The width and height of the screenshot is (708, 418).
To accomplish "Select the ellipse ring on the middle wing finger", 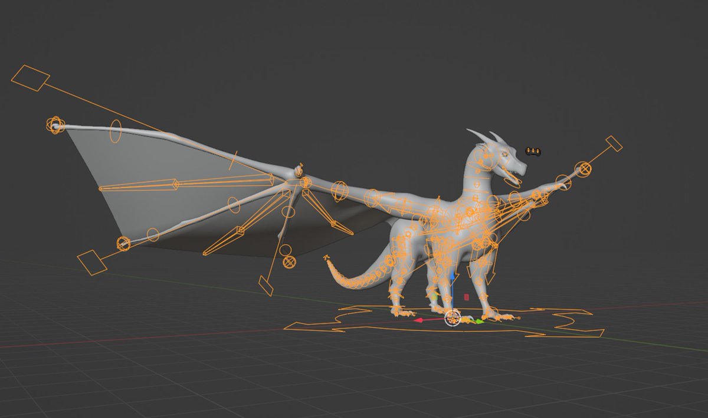I will (x=233, y=205).
